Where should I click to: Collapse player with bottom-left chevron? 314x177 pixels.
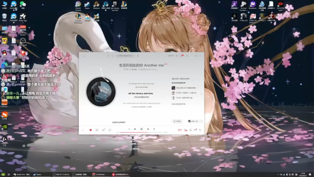[x=82, y=130]
